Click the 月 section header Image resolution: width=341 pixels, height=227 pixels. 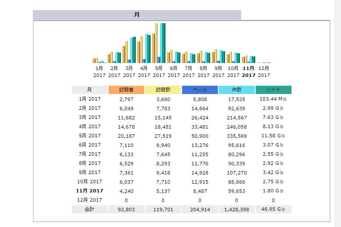tap(137, 15)
